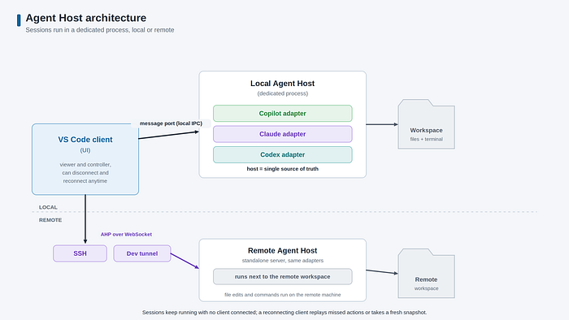569x320 pixels.
Task: Click the 'LOCAL' boundary label
Action: tap(48, 207)
